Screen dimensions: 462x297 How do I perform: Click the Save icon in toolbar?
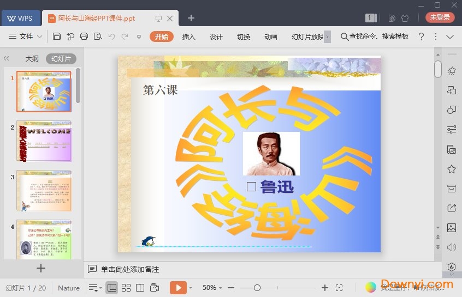pyautogui.click(x=57, y=37)
